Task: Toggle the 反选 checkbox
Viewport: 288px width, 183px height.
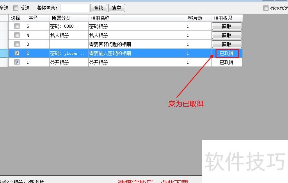Action: pyautogui.click(x=16, y=8)
